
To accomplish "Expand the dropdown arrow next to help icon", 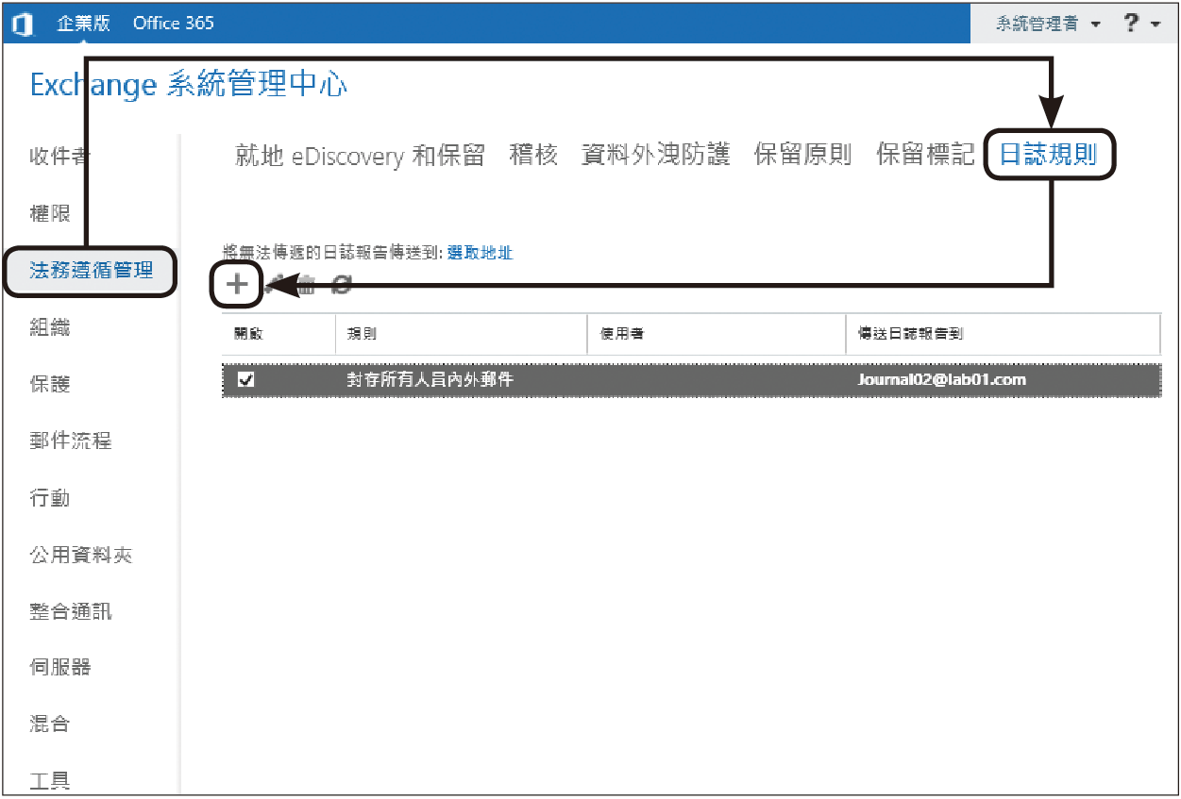I will point(1156,25).
